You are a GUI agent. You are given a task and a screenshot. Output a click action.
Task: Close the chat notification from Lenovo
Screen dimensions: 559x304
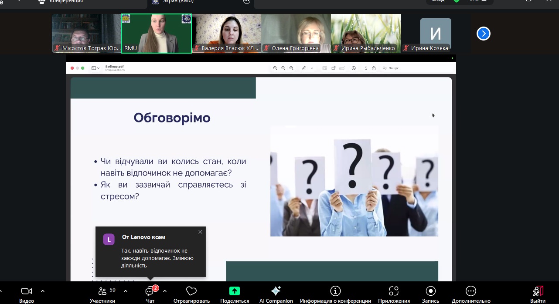[200, 232]
